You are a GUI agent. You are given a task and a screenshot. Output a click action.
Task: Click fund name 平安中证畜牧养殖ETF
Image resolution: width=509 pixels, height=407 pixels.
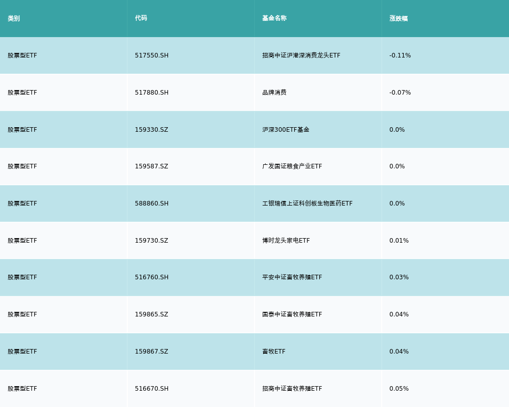(x=292, y=277)
